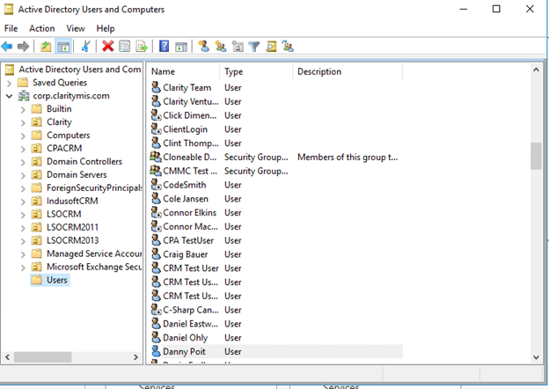Select the Daniel Ohly user row

pyautogui.click(x=276, y=338)
